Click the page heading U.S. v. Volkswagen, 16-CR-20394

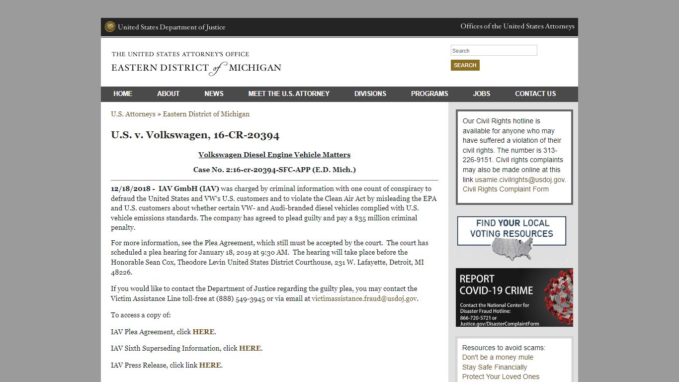point(195,135)
